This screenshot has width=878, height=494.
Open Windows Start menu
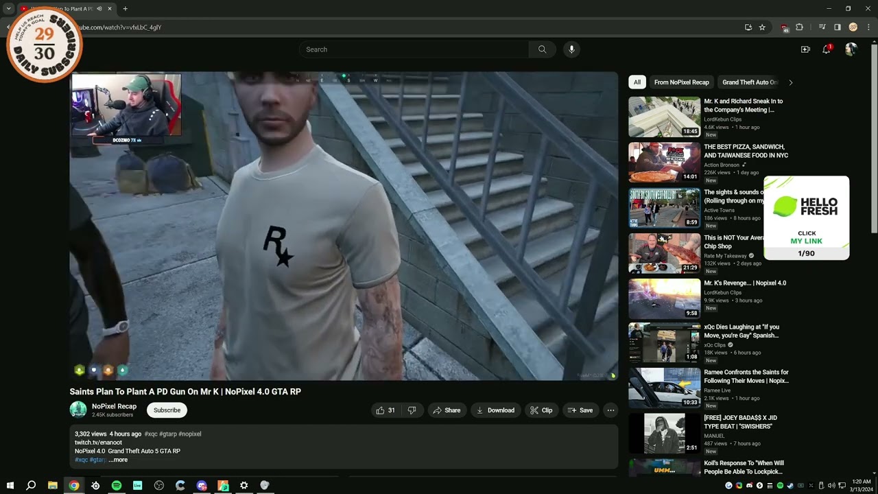coord(10,485)
